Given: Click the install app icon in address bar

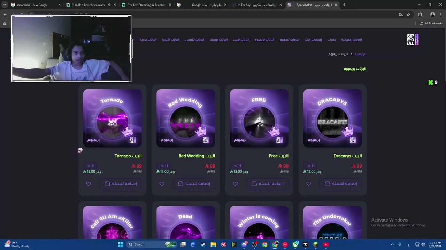Looking at the screenshot, I should (401, 15).
